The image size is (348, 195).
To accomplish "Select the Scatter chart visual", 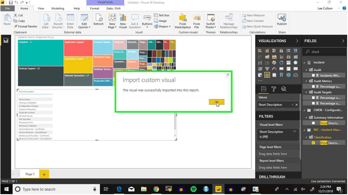I will [267, 63].
